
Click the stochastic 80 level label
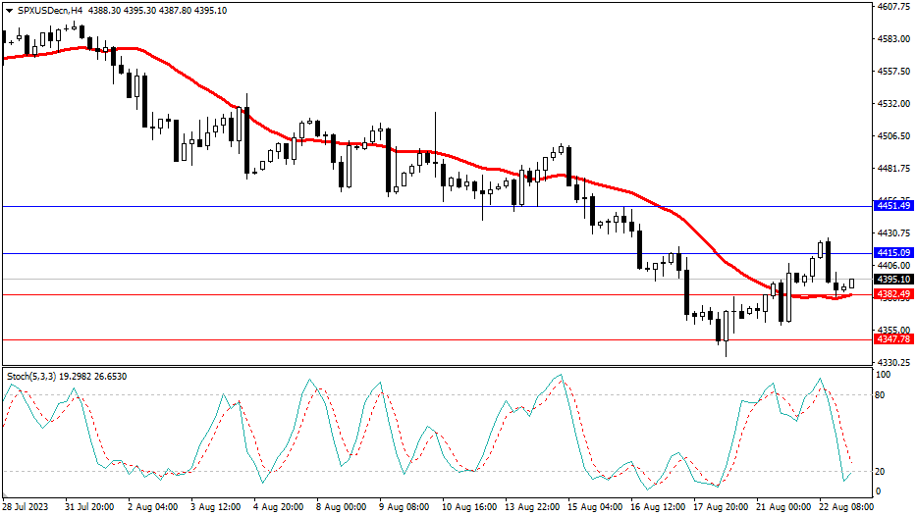click(882, 395)
